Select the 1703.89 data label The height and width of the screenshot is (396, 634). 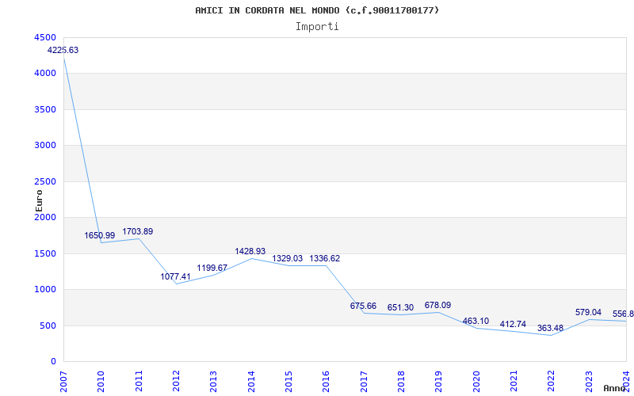[138, 231]
